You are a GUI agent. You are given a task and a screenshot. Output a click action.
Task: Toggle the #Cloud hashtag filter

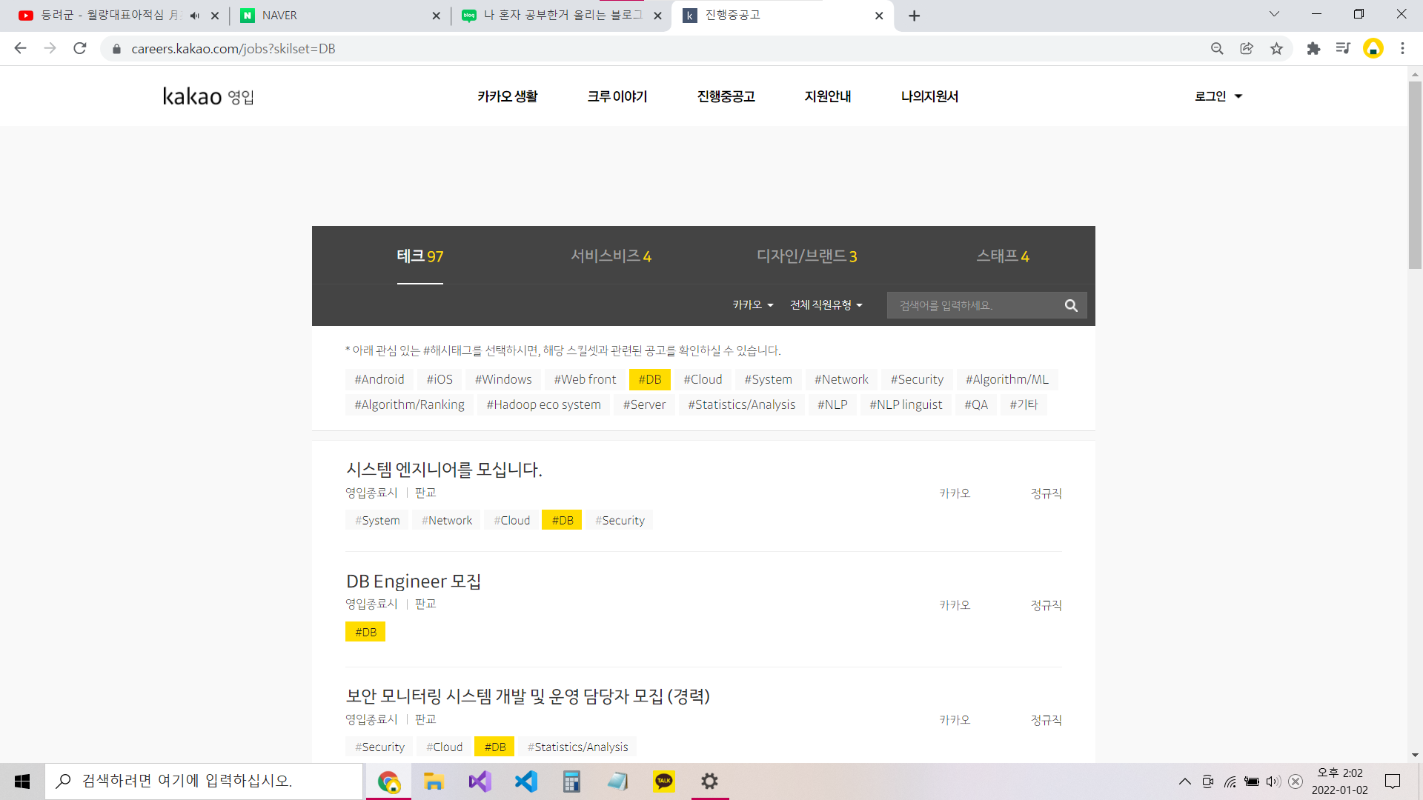[x=702, y=379]
